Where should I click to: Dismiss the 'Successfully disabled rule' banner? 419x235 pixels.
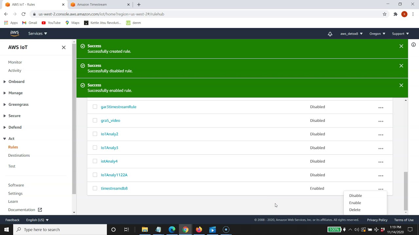coord(401,66)
